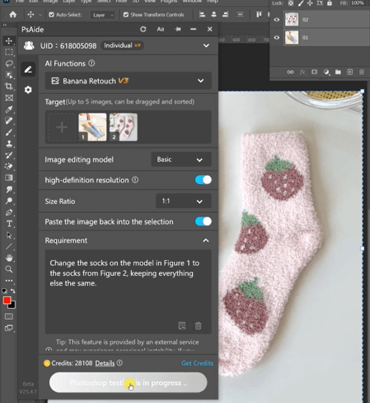
Task: Select the Eyedropper tool
Action: pos(9,109)
